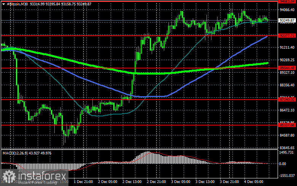This screenshot has width=297, height=186.
Task: Click time axis label 2 Dec 05:00
Action: coord(108,182)
